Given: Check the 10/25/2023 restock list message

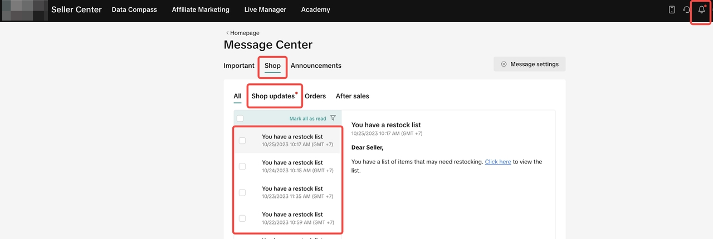Looking at the screenshot, I should [242, 140].
